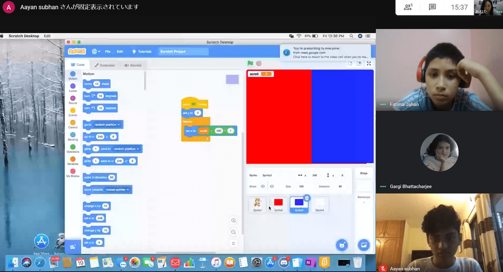Switch to the Sounds tab

click(133, 65)
